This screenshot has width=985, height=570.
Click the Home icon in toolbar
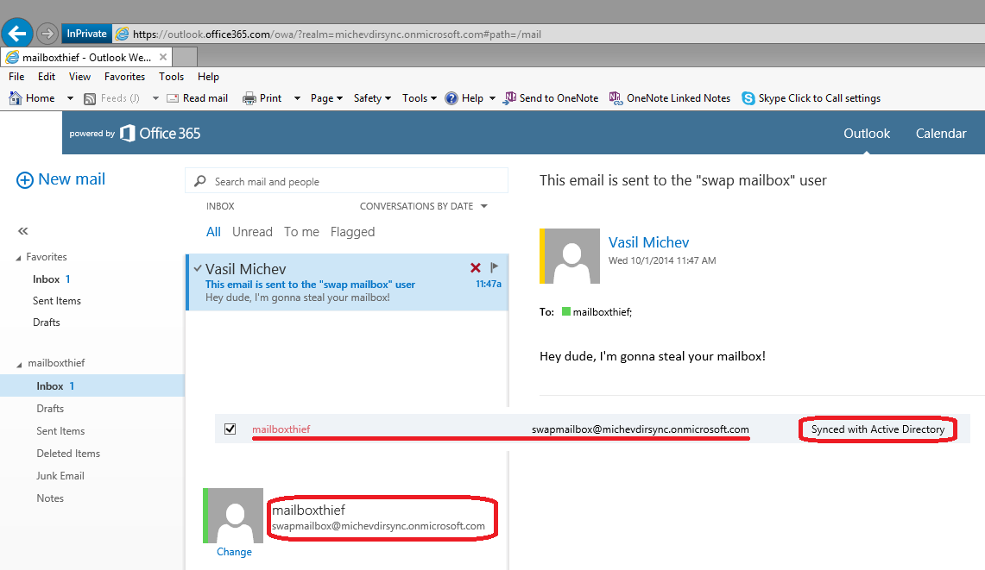[16, 98]
